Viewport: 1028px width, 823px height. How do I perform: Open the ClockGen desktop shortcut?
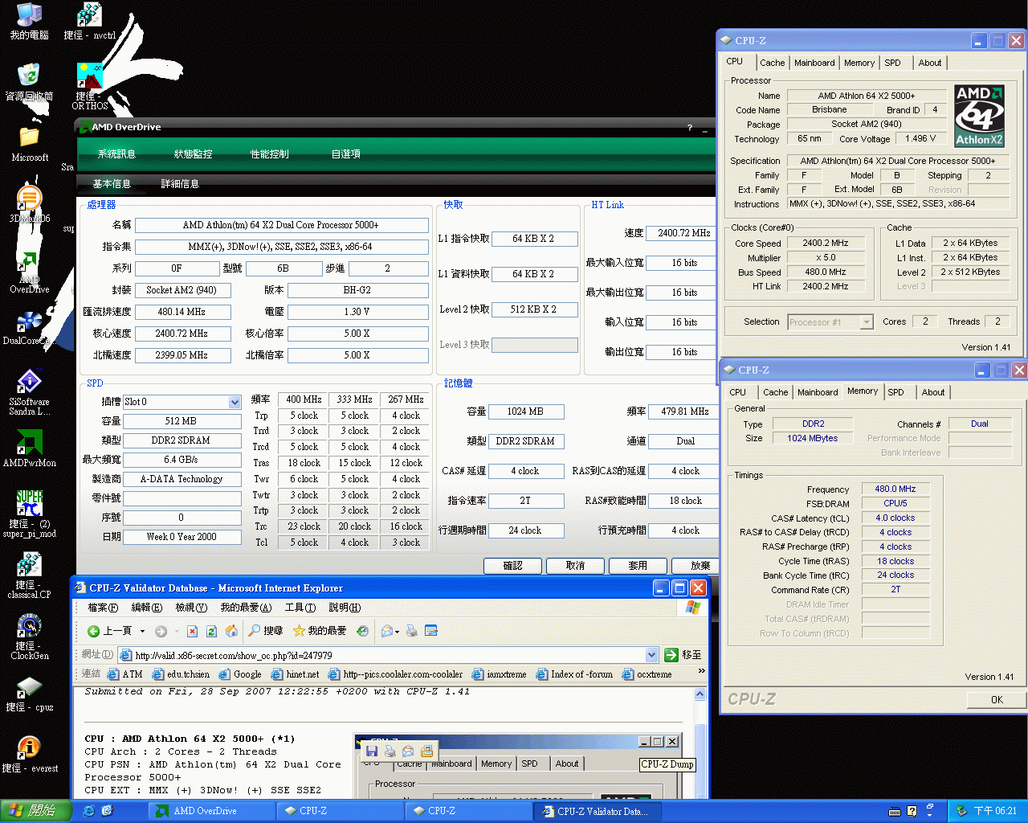[x=29, y=637]
